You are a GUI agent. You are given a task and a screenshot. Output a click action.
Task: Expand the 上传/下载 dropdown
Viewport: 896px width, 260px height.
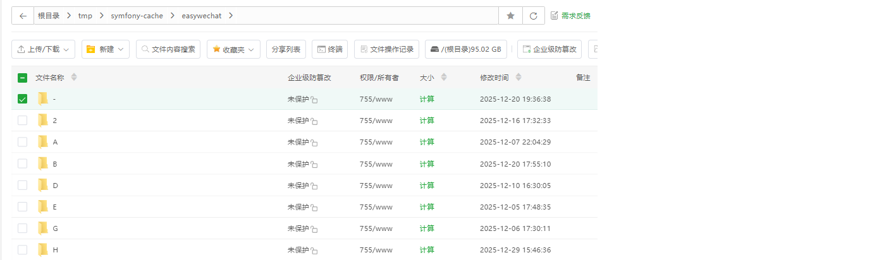click(x=44, y=49)
